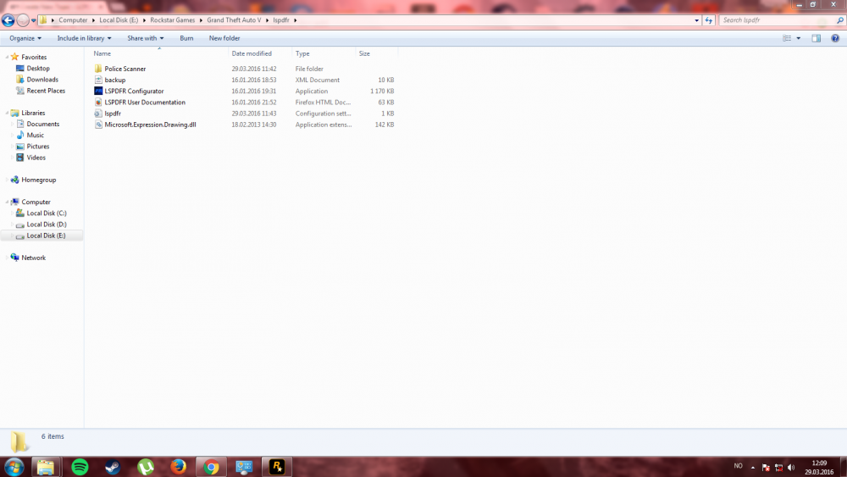
Task: Select the backup XML file icon
Action: (x=97, y=80)
